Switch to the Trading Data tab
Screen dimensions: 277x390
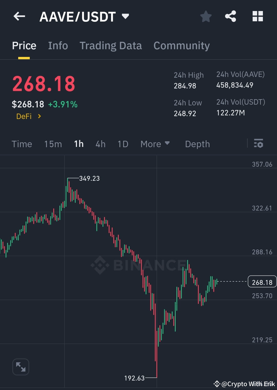[x=111, y=45]
